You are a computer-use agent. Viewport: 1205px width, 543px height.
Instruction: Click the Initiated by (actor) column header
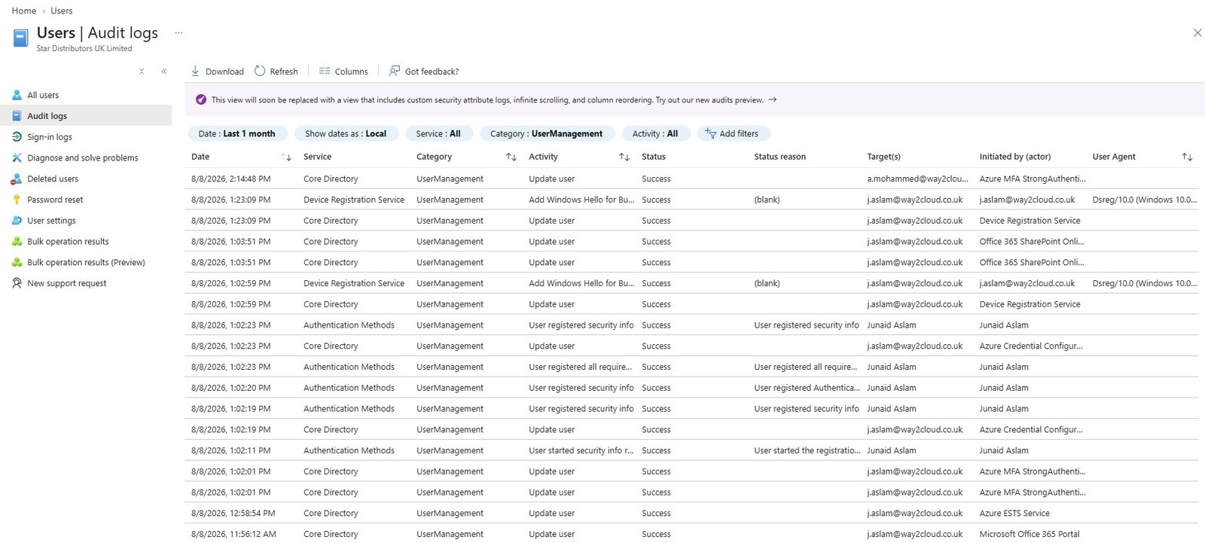pos(1015,157)
